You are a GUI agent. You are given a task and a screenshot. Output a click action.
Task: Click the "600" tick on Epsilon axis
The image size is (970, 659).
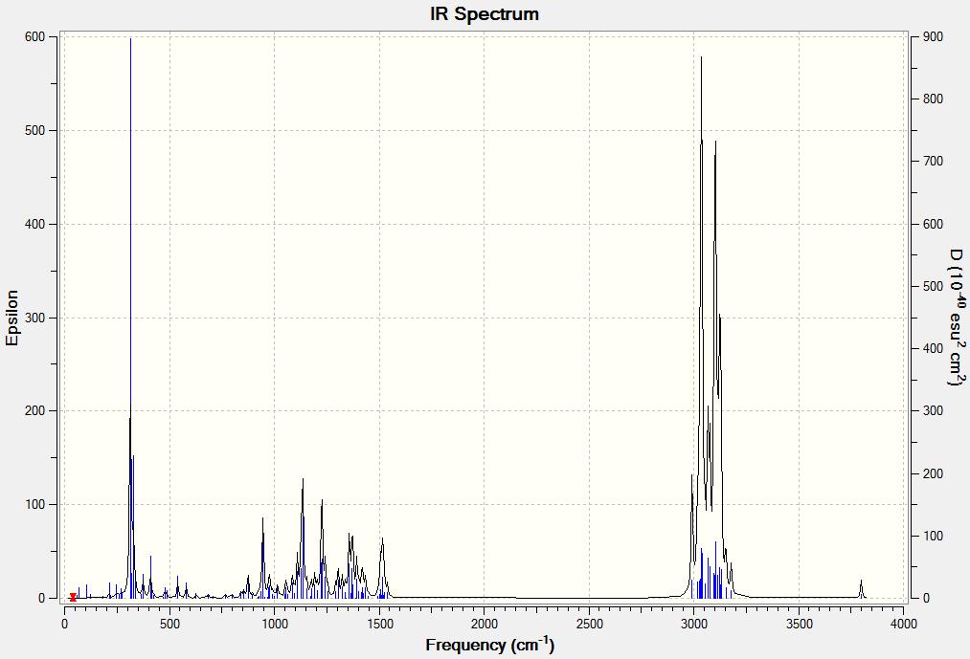click(35, 37)
